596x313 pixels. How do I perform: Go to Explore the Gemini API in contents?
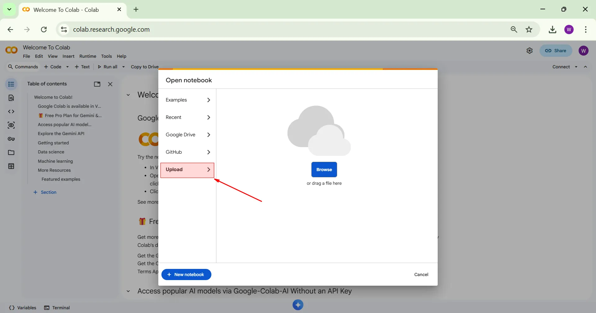click(x=61, y=134)
